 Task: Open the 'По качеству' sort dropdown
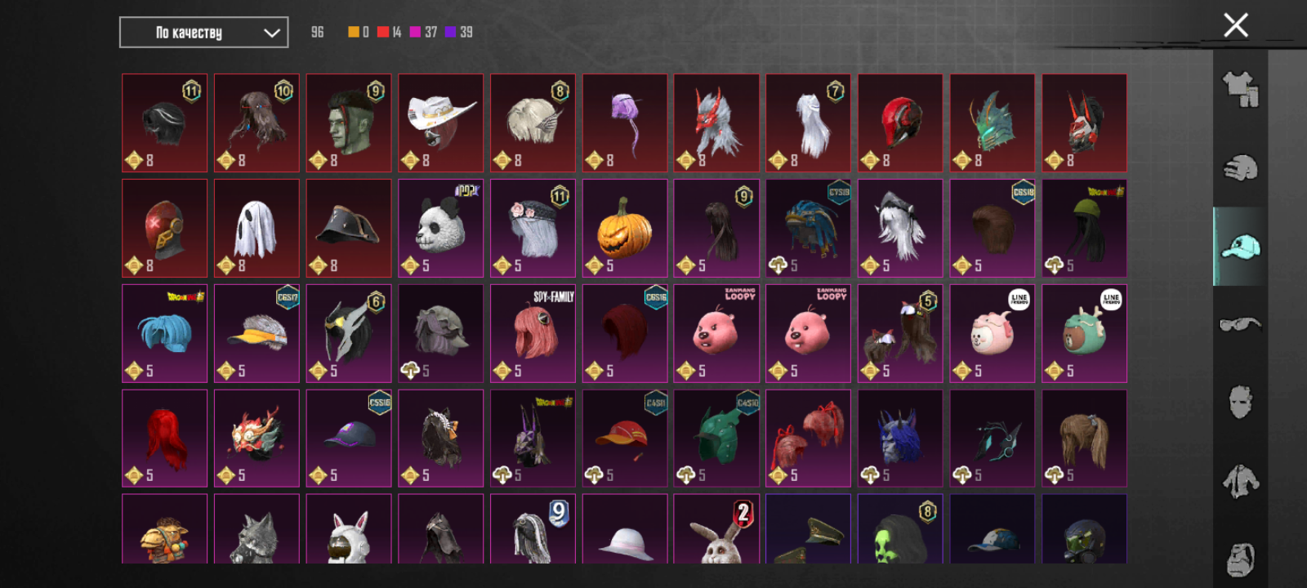(x=203, y=33)
